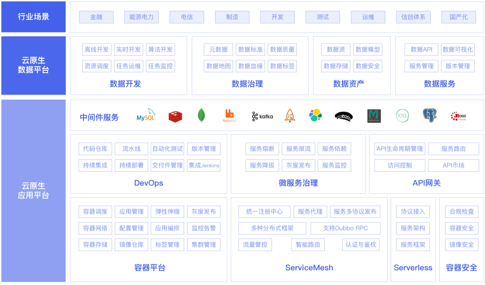Select the 服务限流 box

pyautogui.click(x=299, y=149)
